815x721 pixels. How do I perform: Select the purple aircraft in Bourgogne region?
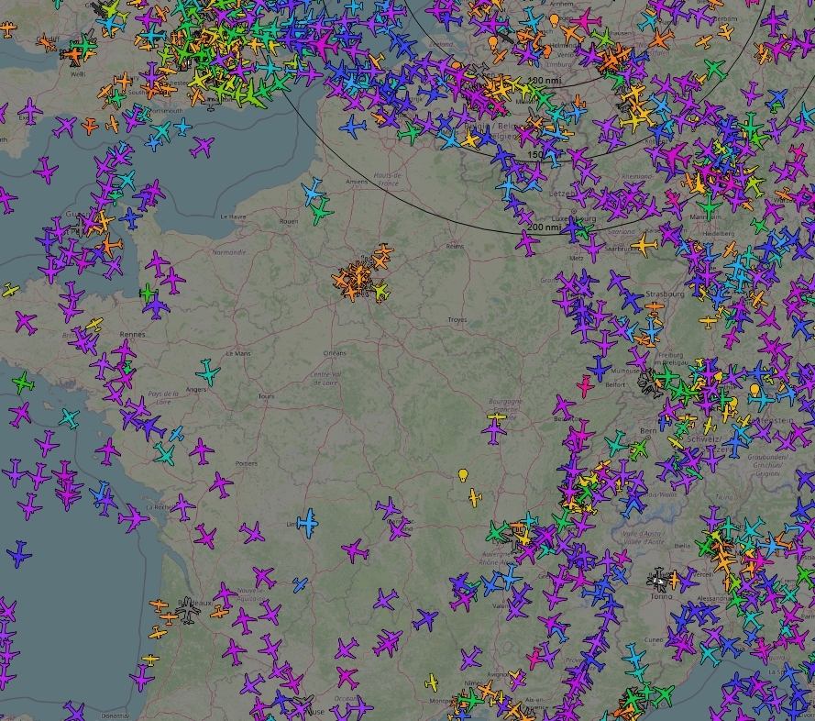coord(494,432)
